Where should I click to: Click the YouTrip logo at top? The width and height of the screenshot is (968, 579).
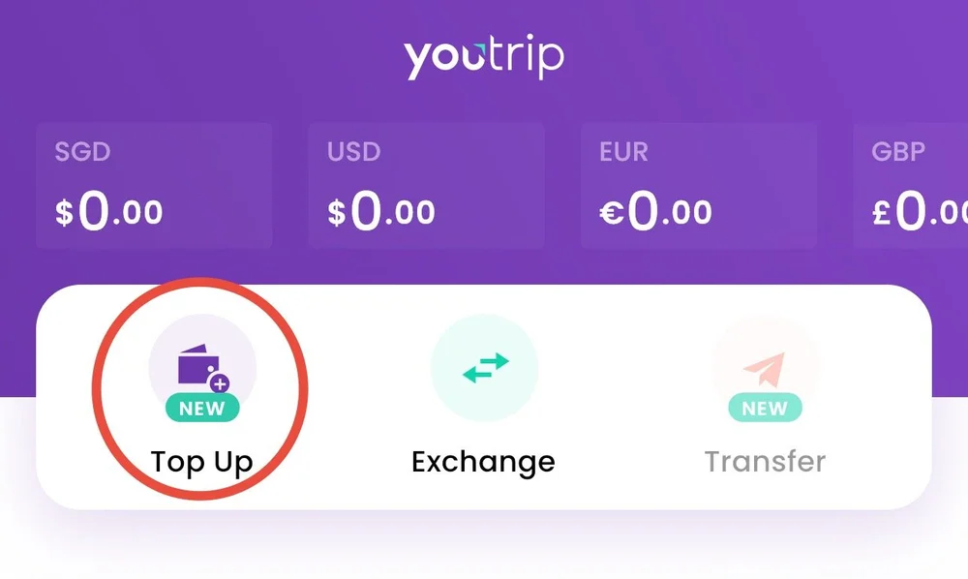(x=484, y=58)
